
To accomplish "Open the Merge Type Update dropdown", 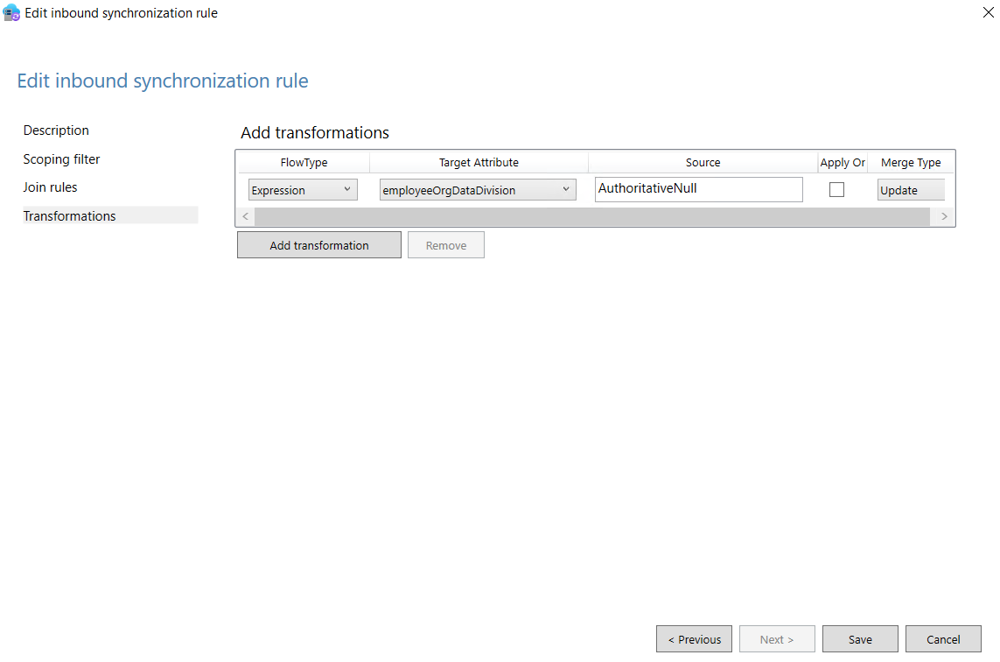I will coord(910,190).
